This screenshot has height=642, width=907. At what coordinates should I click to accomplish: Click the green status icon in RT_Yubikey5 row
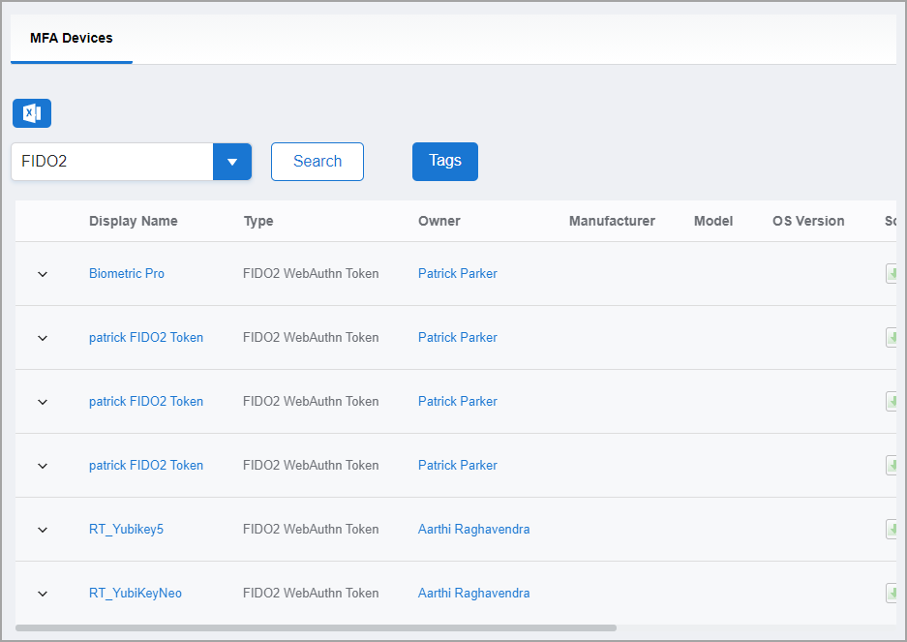(x=891, y=530)
